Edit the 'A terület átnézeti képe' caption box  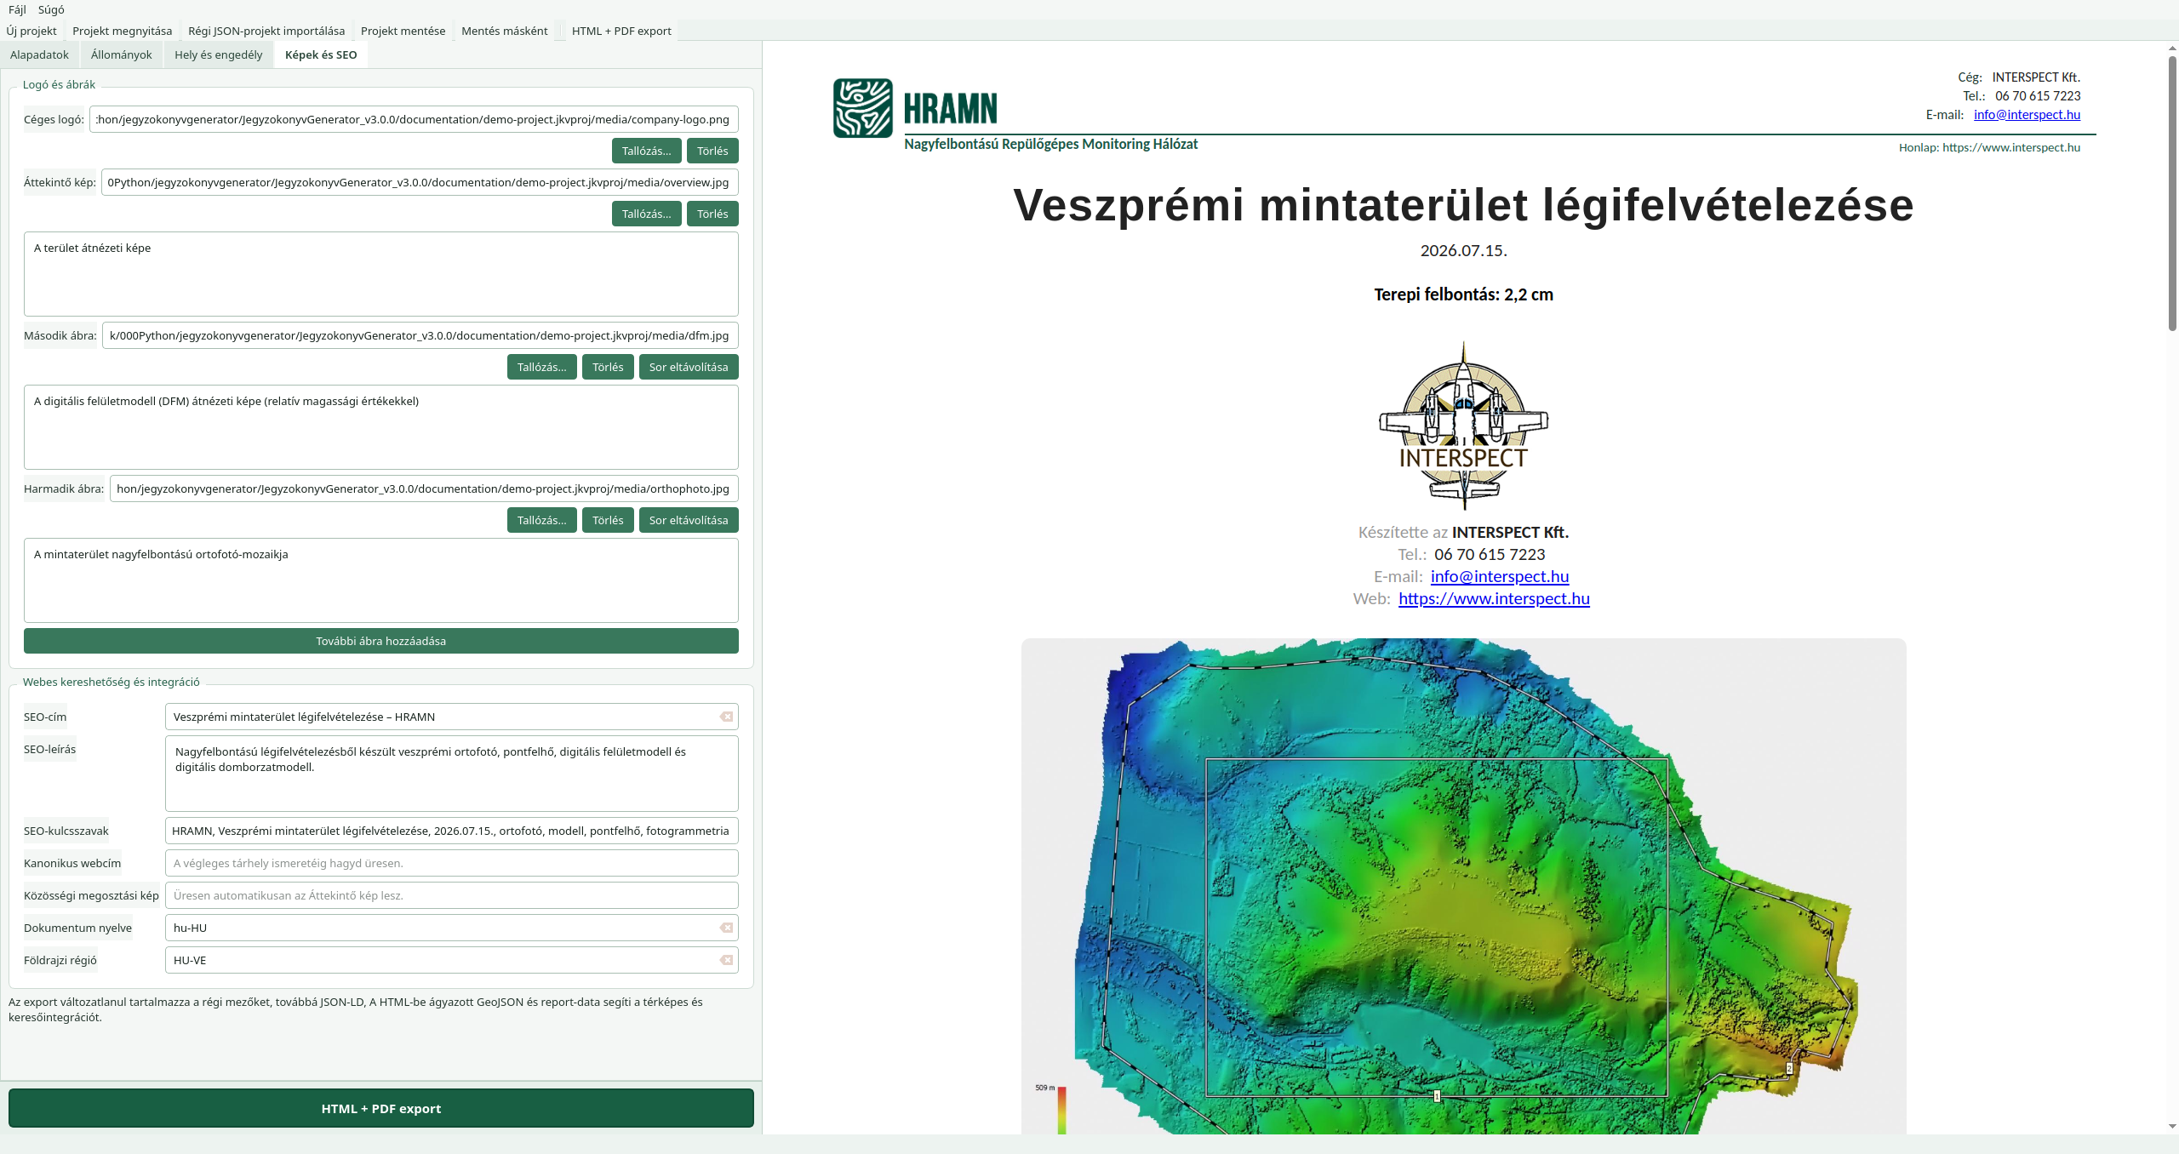pyautogui.click(x=380, y=274)
